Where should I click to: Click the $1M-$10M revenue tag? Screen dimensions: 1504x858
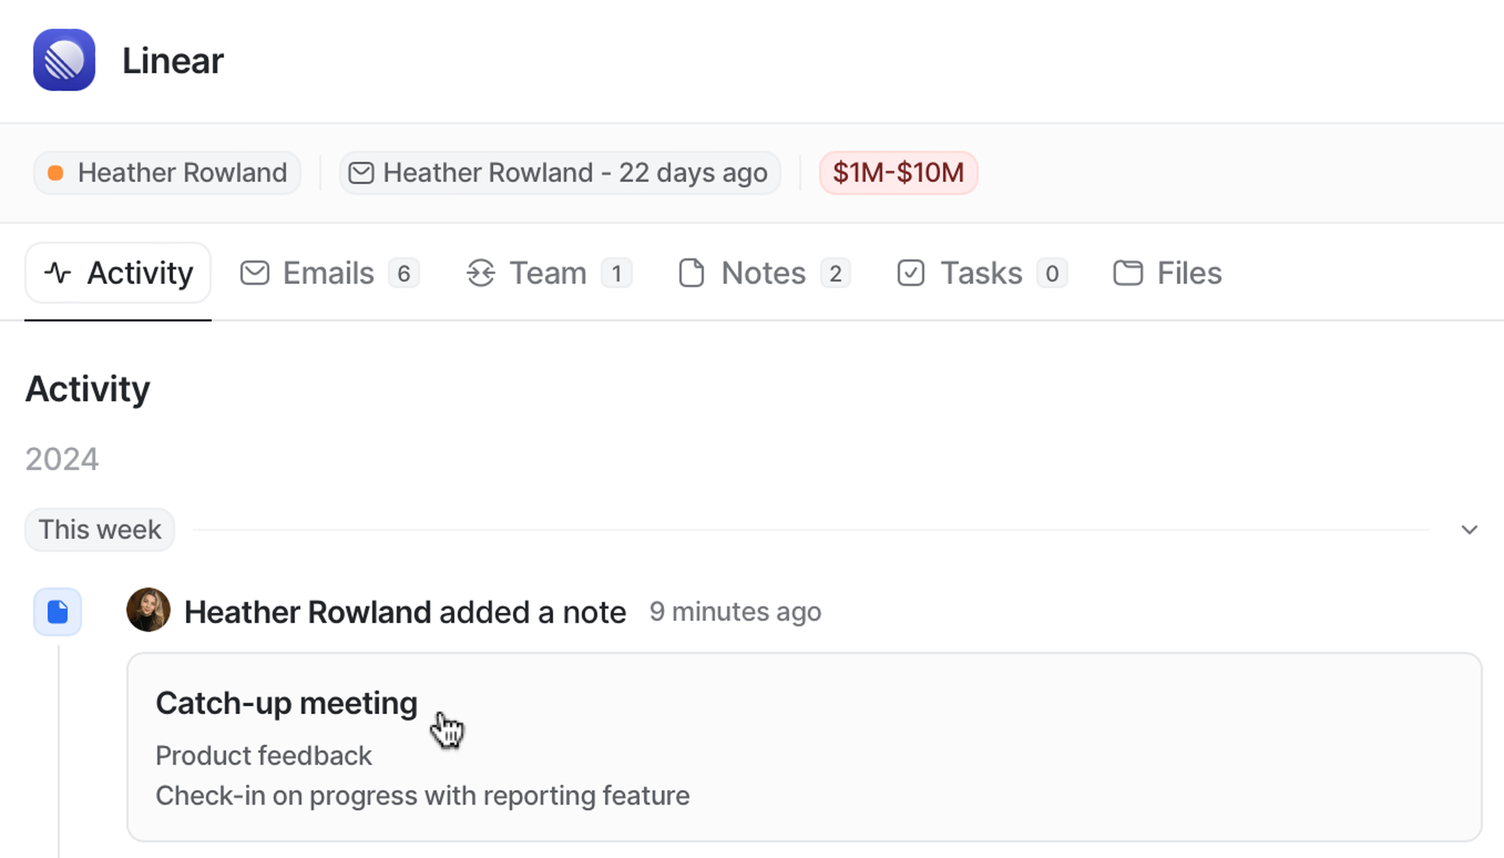(898, 173)
